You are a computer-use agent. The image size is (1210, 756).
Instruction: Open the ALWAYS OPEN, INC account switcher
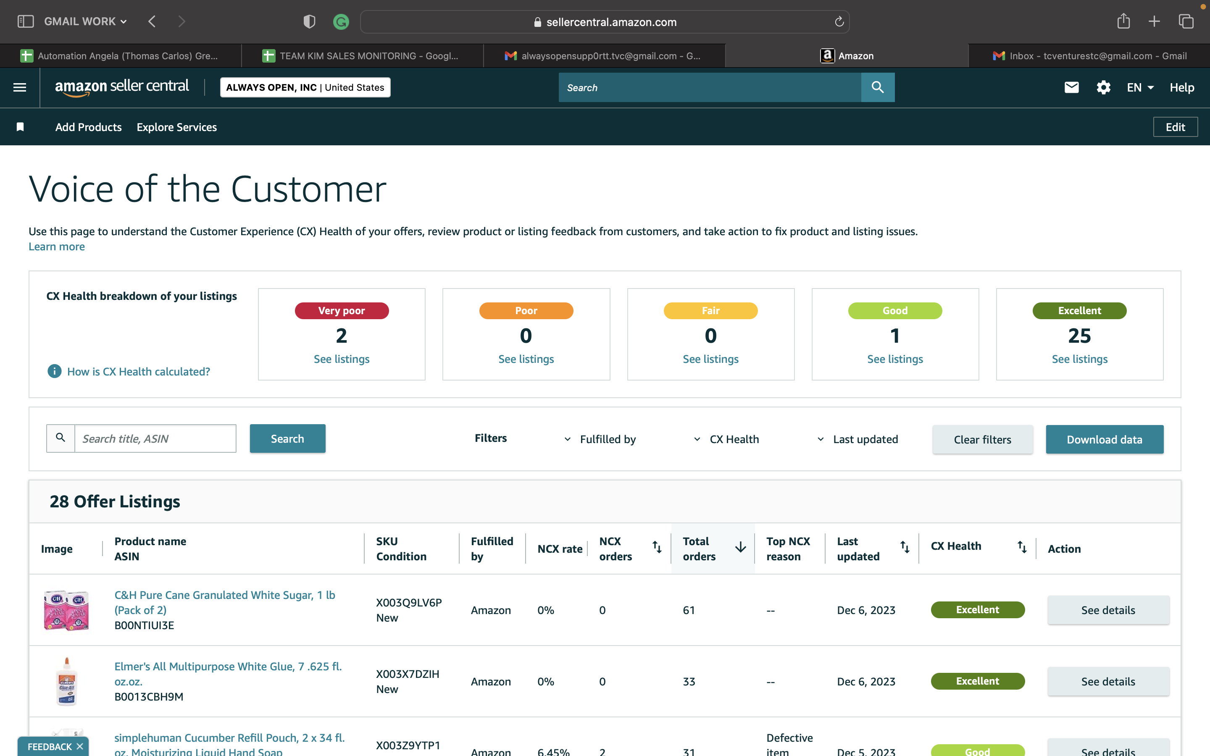[x=305, y=87]
